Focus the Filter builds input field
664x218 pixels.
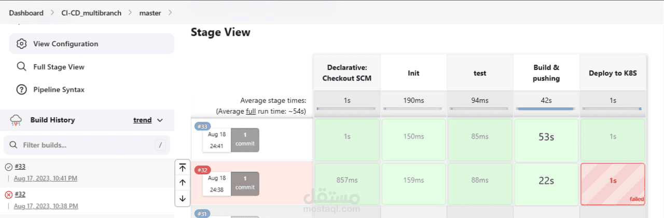87,145
